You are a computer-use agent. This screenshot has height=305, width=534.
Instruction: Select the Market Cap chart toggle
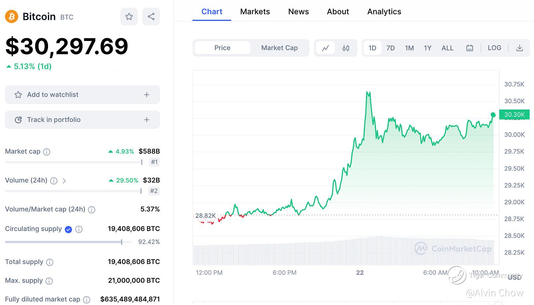[279, 48]
